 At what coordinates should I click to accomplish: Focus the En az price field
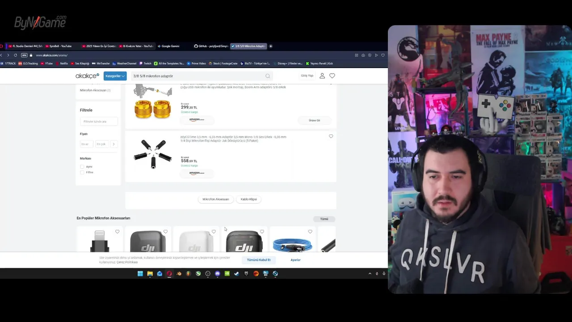[87, 144]
